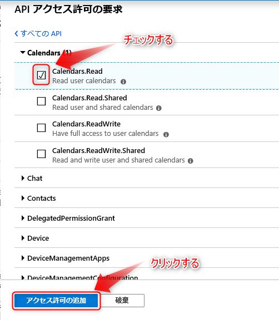Uncheck the Calendars.Read checkbox
279x320 pixels.
(x=41, y=75)
